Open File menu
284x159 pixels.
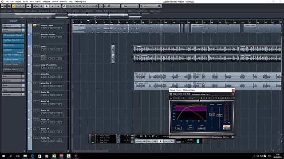(7, 2)
